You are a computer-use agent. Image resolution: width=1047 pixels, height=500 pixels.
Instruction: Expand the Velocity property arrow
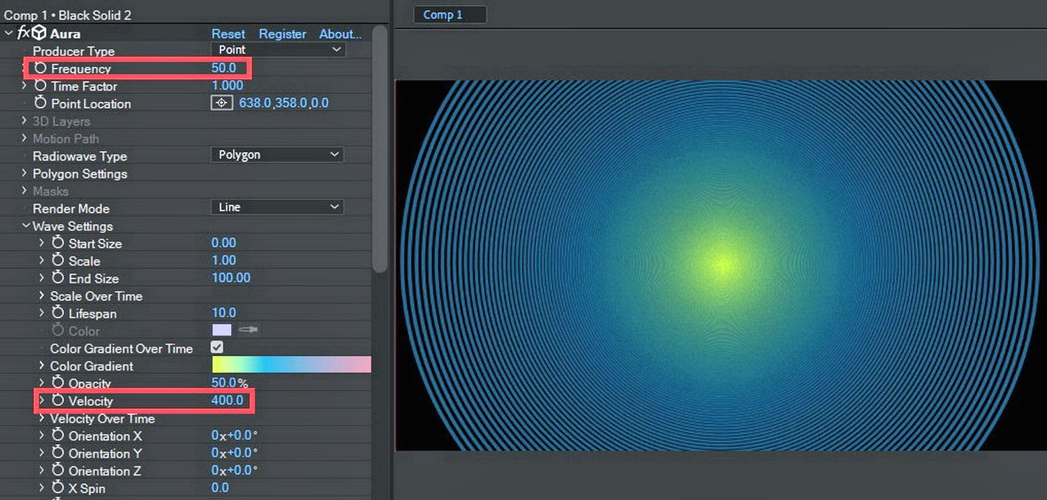pyautogui.click(x=42, y=401)
